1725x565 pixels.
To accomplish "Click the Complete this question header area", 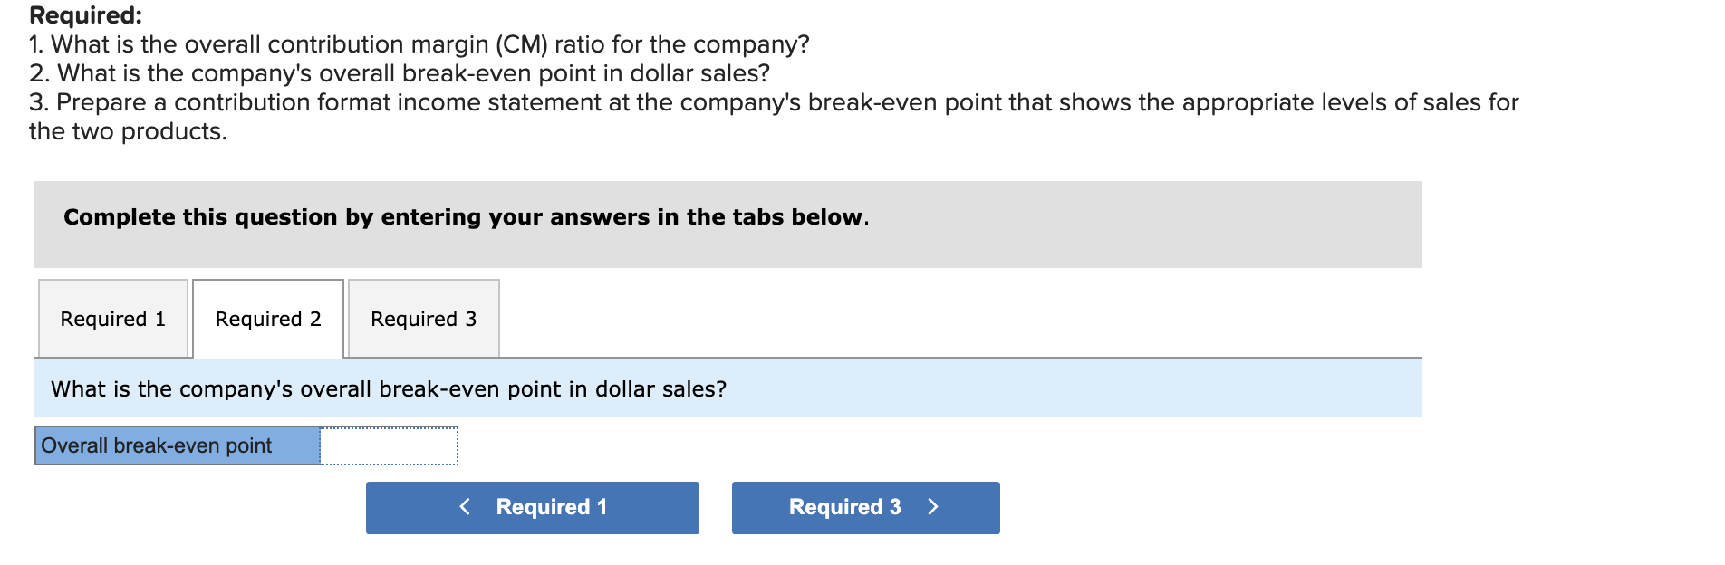I will coord(467,217).
